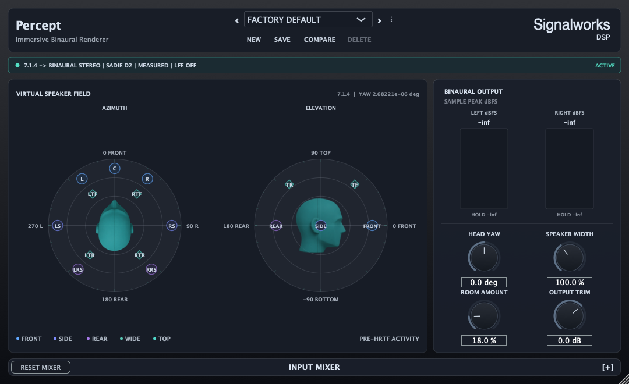Reset right meter HOLD -inf readout

coord(569,215)
